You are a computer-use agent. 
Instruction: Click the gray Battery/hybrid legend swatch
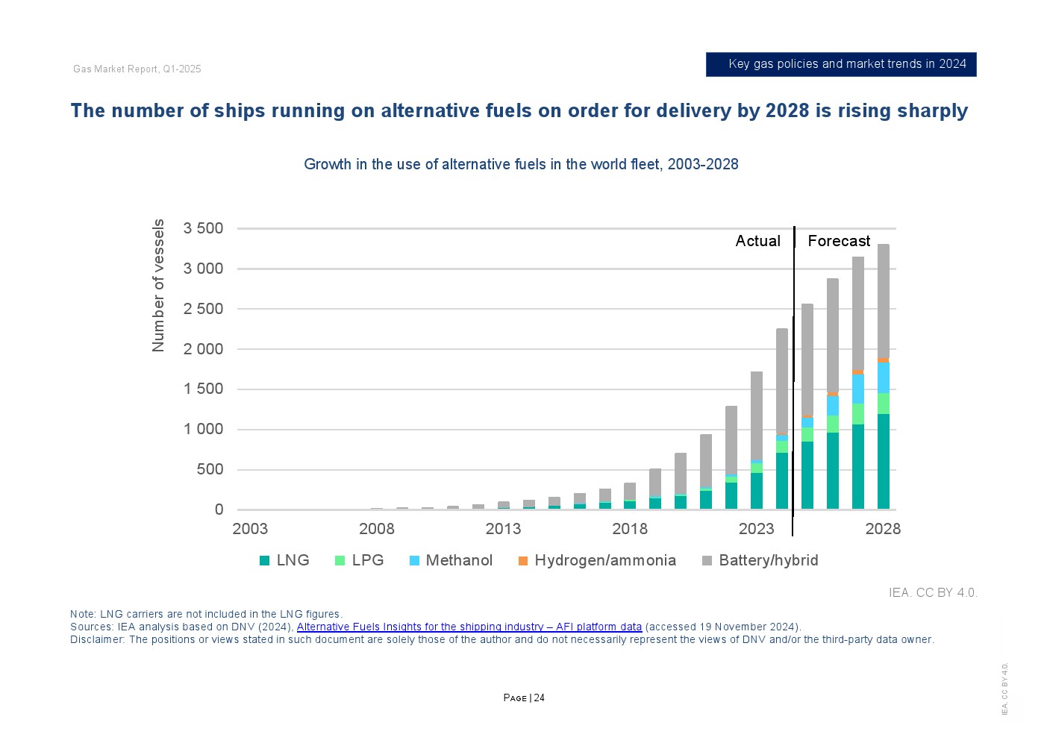point(707,561)
